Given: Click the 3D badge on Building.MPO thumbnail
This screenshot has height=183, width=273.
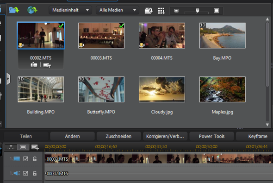Looking at the screenshot, I should 21,79.
